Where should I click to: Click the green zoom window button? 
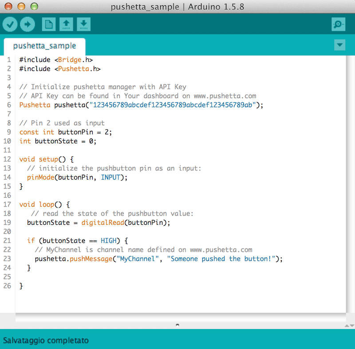[34, 7]
